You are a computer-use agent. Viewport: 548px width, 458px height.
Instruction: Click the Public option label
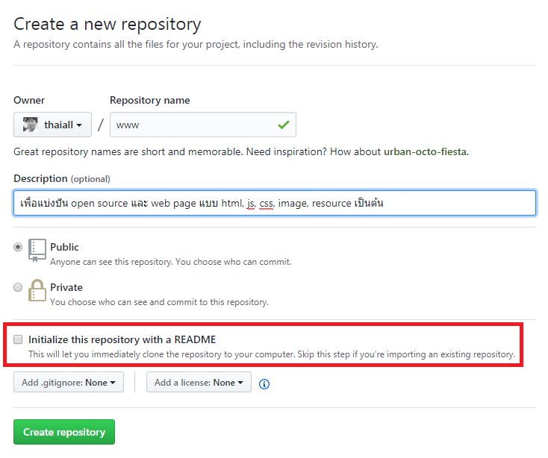[64, 247]
